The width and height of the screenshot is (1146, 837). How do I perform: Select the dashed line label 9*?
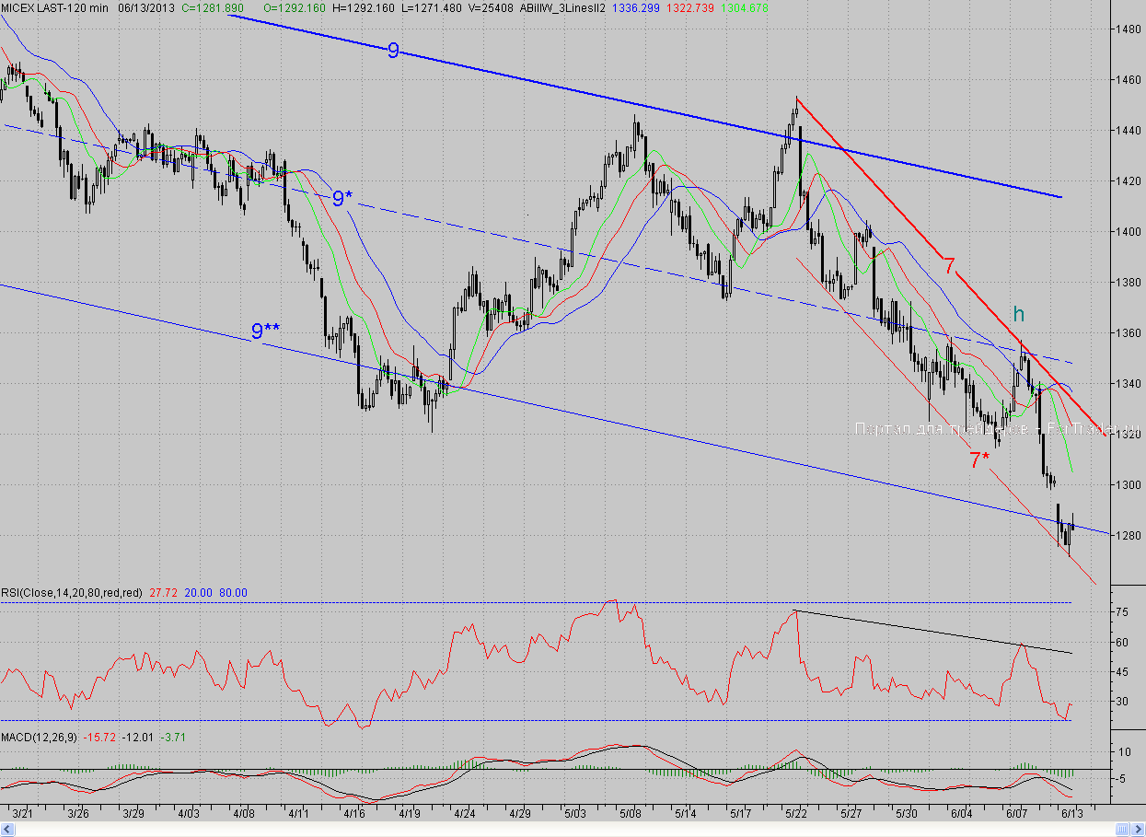(342, 198)
